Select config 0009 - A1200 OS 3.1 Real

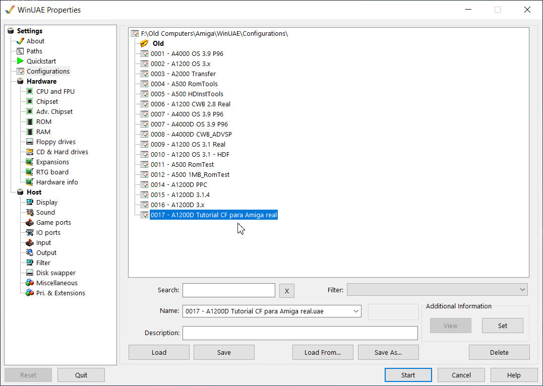[x=188, y=144]
